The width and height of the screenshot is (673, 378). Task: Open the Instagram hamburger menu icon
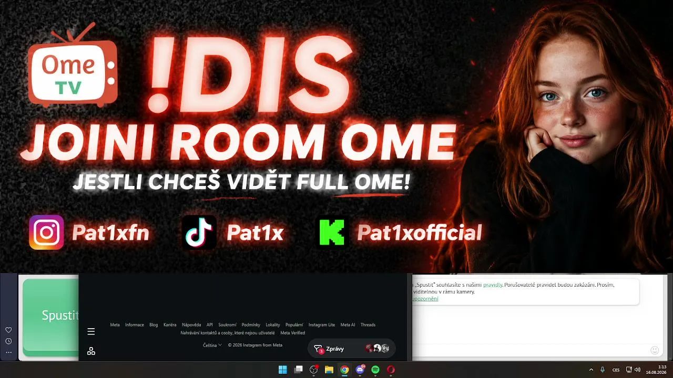click(91, 331)
